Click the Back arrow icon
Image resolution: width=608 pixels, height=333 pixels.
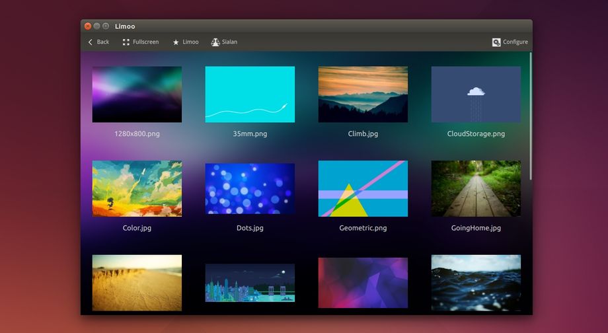pos(91,42)
